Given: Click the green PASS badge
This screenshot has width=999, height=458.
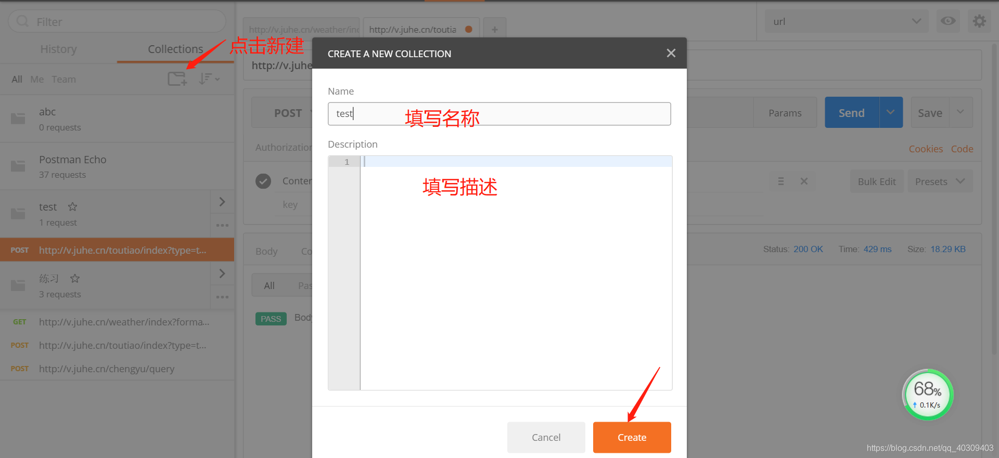Looking at the screenshot, I should coord(271,319).
